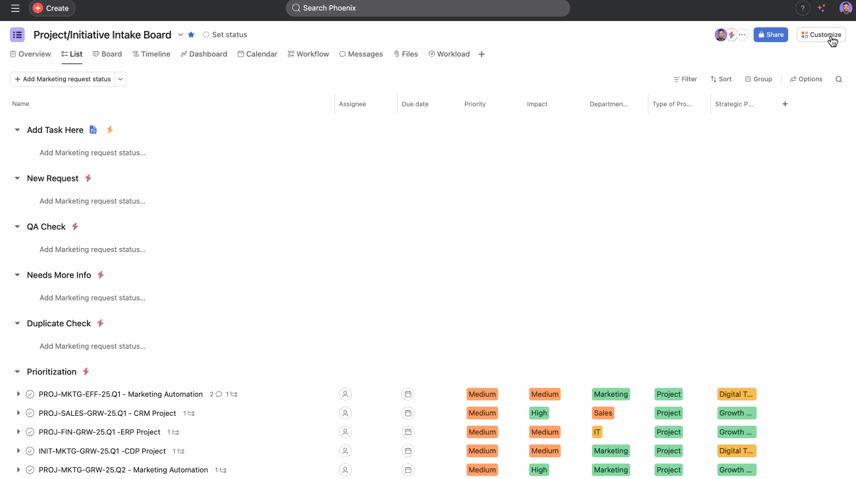The width and height of the screenshot is (856, 479).
Task: Click the Customize button
Action: pyautogui.click(x=820, y=35)
